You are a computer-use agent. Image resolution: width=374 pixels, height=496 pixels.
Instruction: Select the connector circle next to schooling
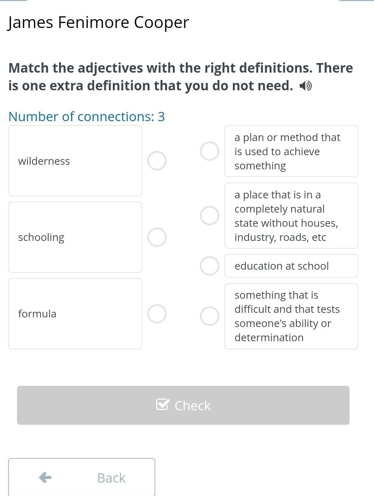[157, 237]
